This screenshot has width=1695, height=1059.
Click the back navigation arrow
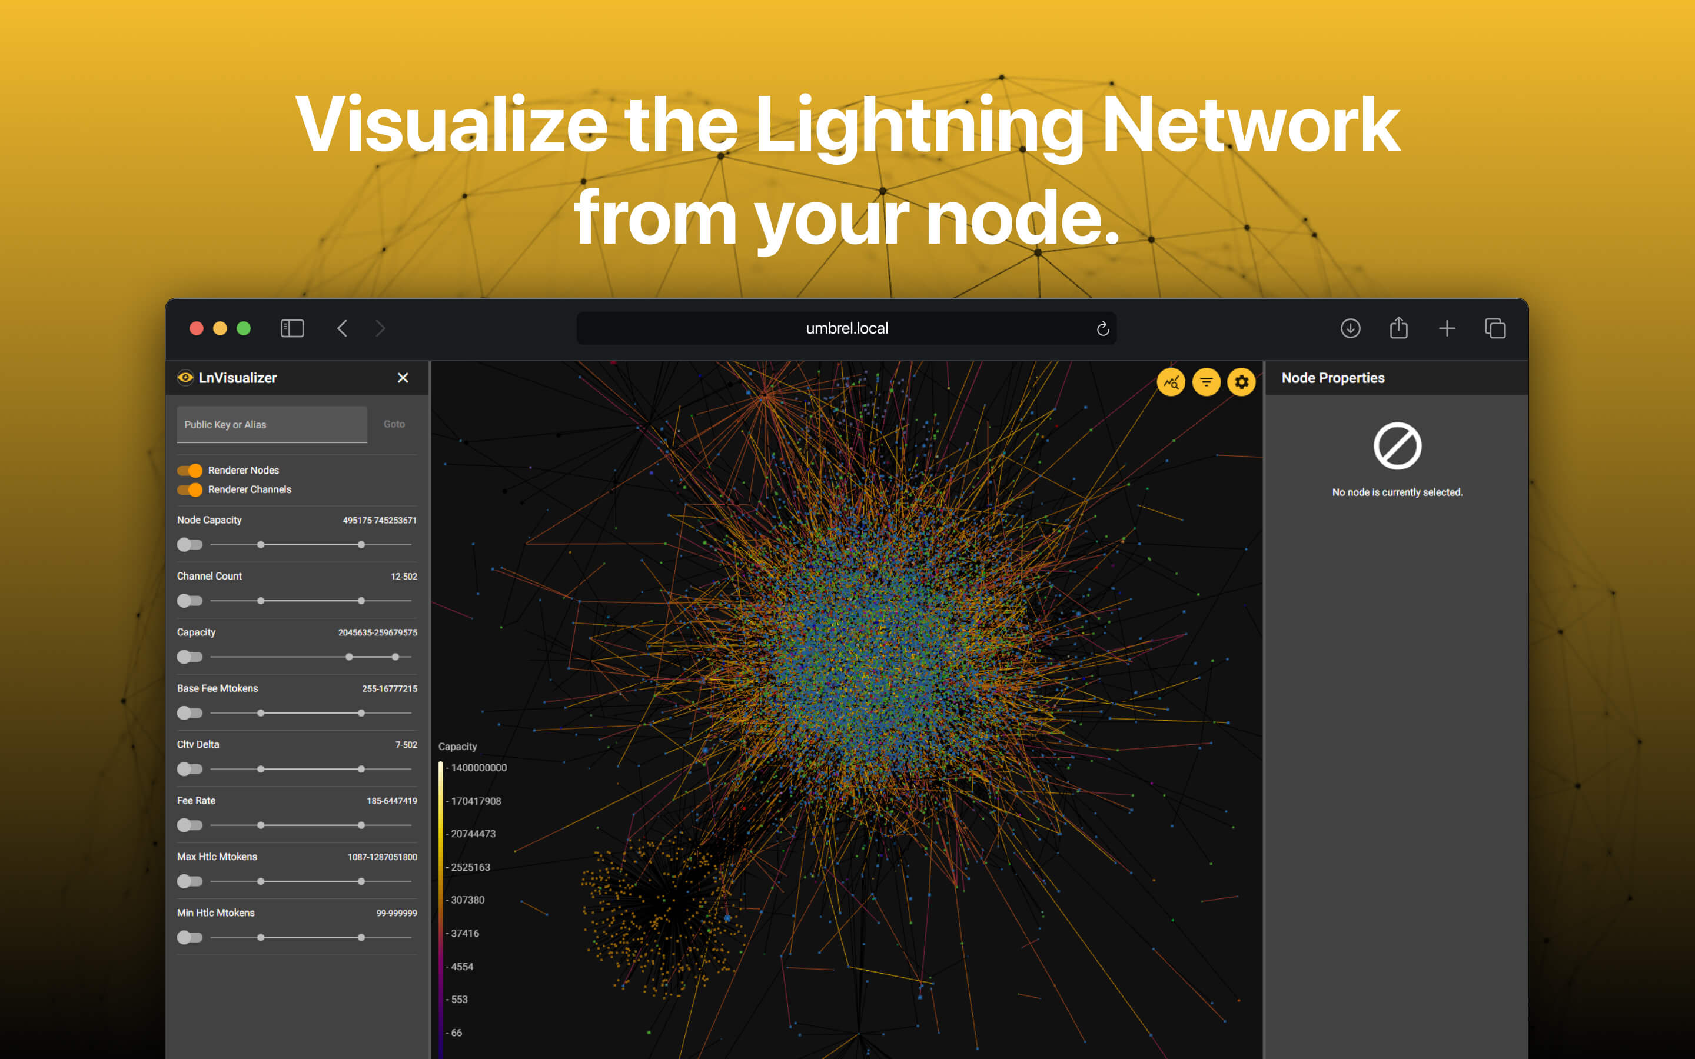click(343, 328)
